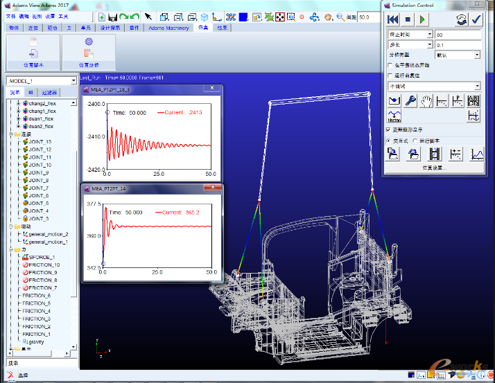
Task: Click the orange calculator icon in the ribbon
Action: click(89, 53)
